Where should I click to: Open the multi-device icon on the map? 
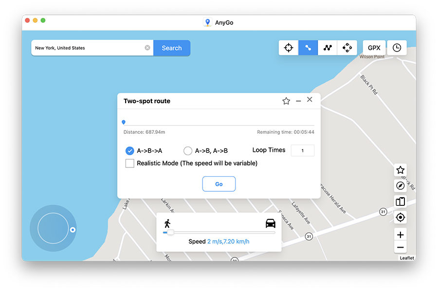point(400,201)
